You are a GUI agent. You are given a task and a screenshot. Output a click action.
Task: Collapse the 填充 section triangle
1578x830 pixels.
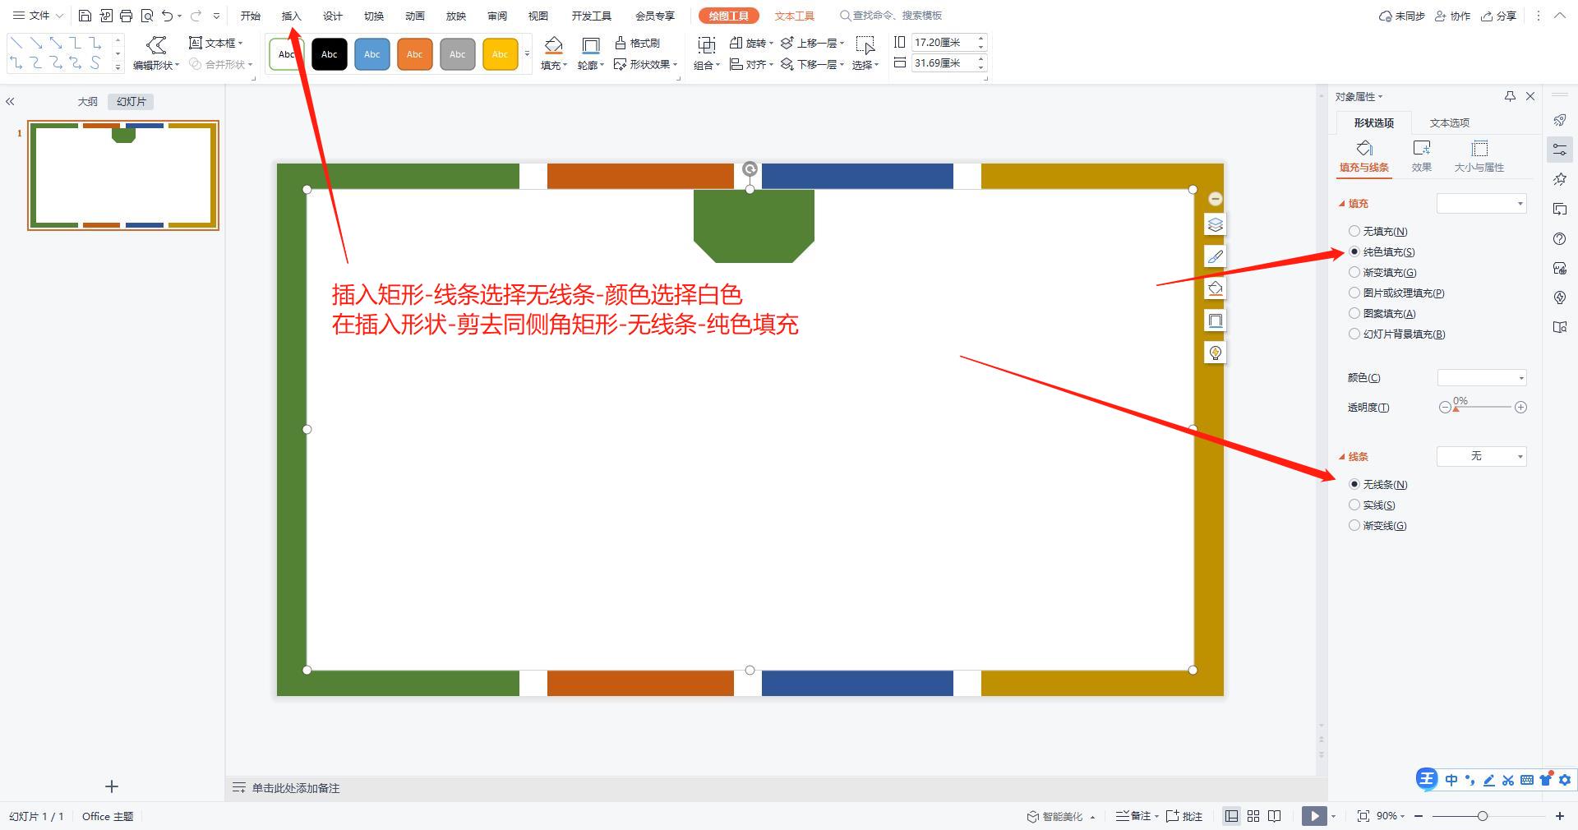(x=1342, y=204)
